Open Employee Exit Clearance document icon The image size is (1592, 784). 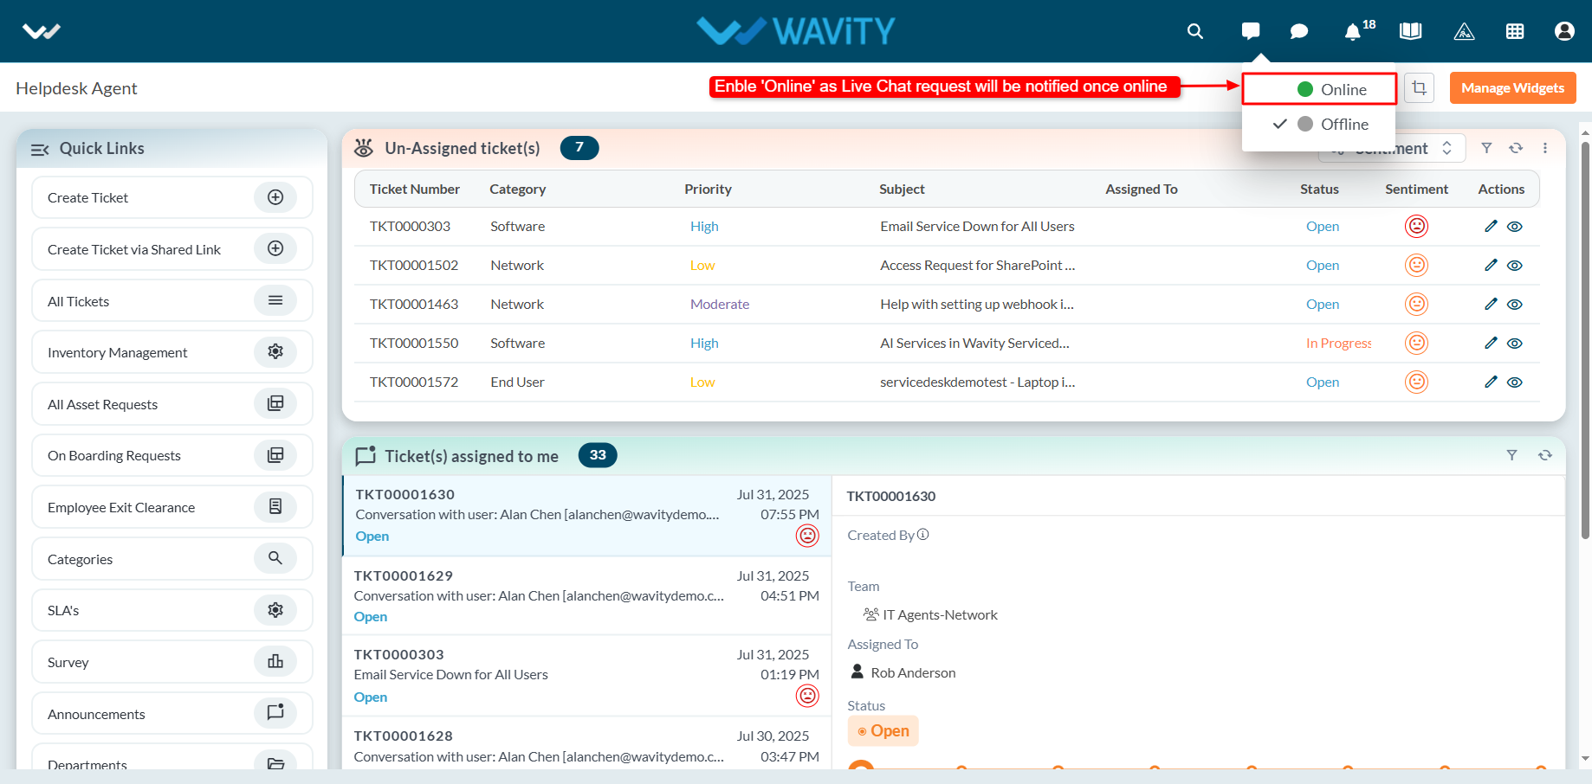[275, 506]
